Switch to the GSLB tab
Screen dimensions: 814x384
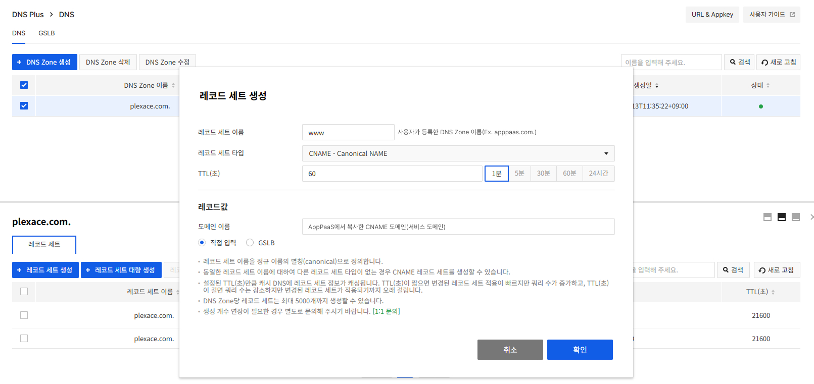click(46, 33)
